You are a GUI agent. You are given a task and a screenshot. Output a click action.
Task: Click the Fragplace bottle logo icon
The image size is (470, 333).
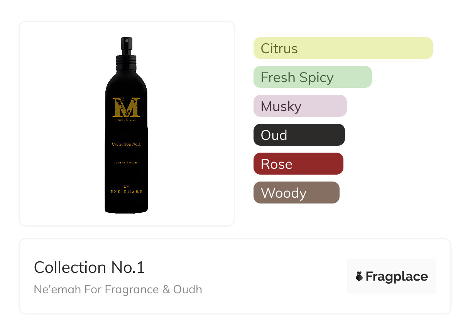pyautogui.click(x=359, y=276)
